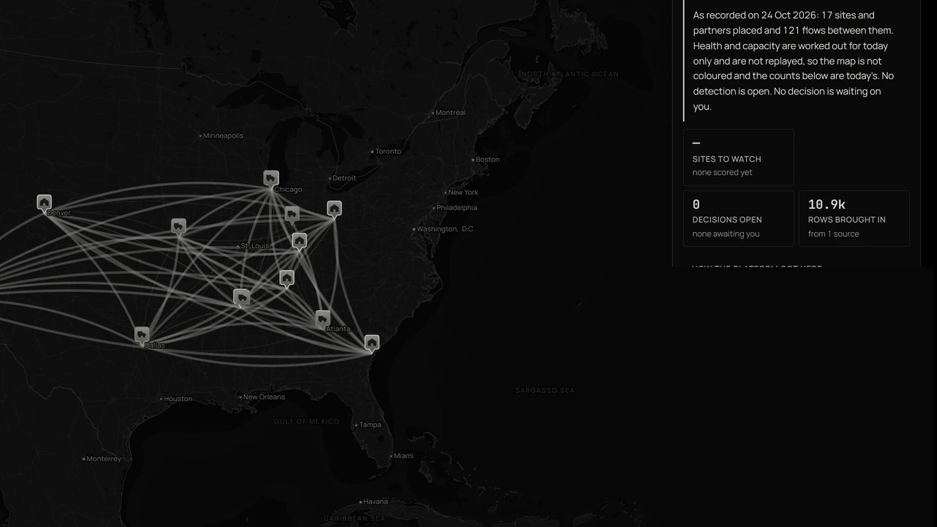
Task: Click the St. Louis map label
Action: click(255, 246)
